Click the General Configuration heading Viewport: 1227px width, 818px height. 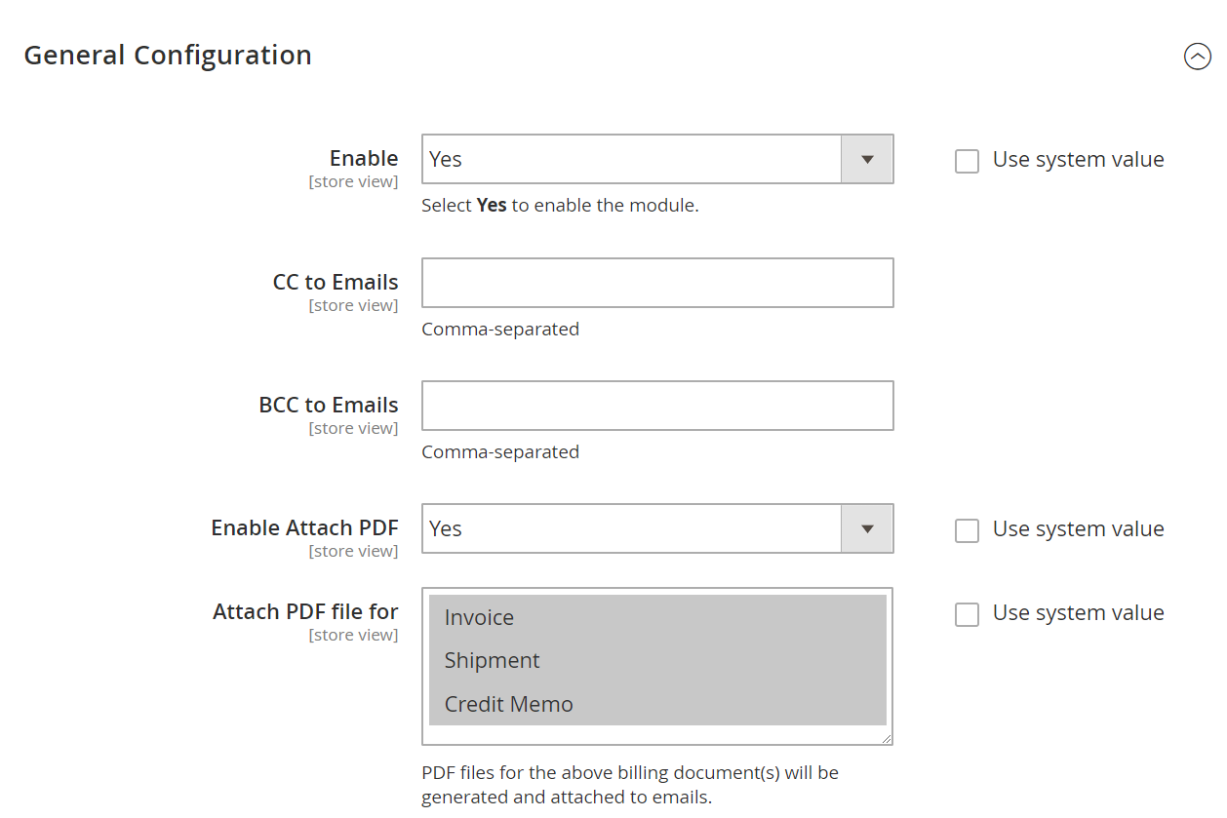(168, 56)
